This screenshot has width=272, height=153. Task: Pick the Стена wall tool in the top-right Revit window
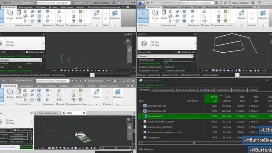coord(155,14)
